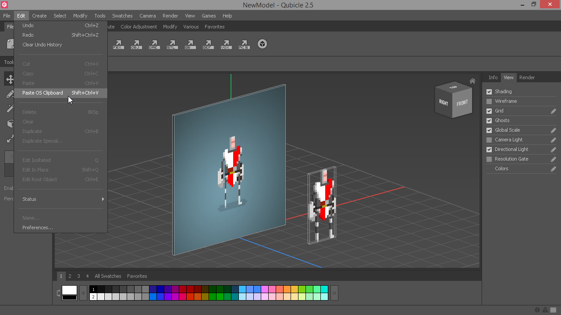Edit Grid settings with the pencil icon
The width and height of the screenshot is (561, 315).
click(553, 111)
